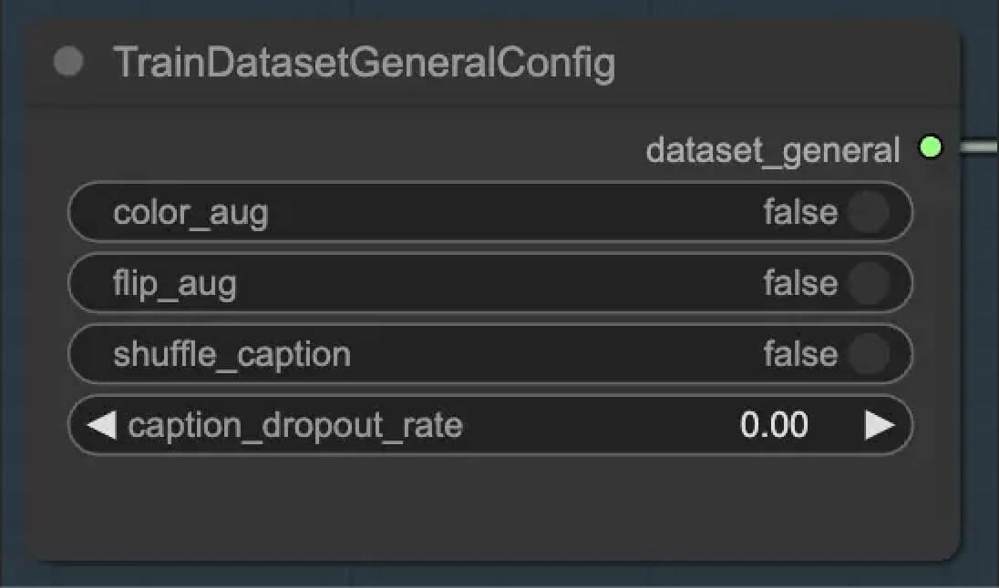Click the blue canvas background outside the node

point(980,364)
